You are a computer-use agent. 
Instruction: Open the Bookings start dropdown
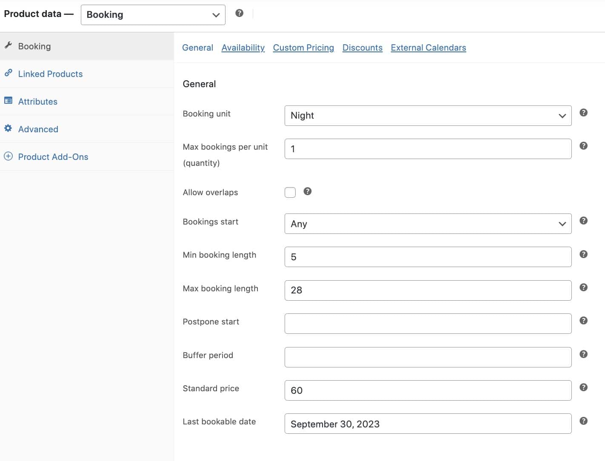(x=428, y=224)
